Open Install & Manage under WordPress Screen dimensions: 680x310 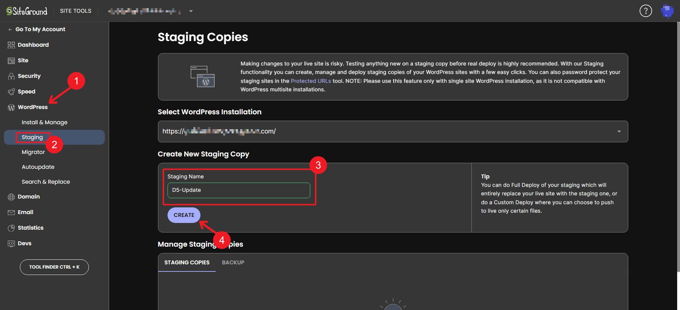click(44, 122)
